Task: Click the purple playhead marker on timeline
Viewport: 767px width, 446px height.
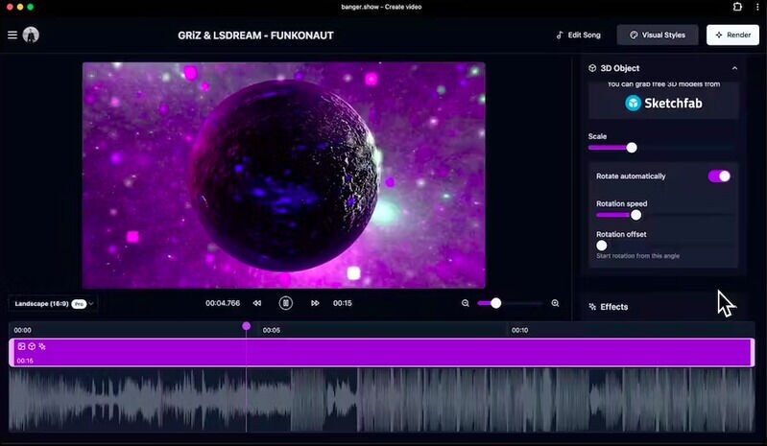Action: pyautogui.click(x=247, y=326)
